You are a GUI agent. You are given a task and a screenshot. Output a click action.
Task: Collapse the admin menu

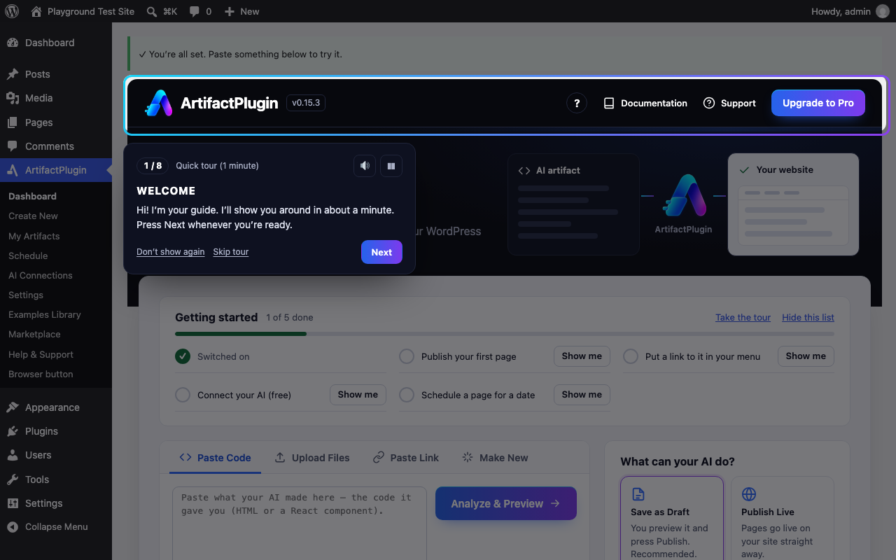pos(56,527)
